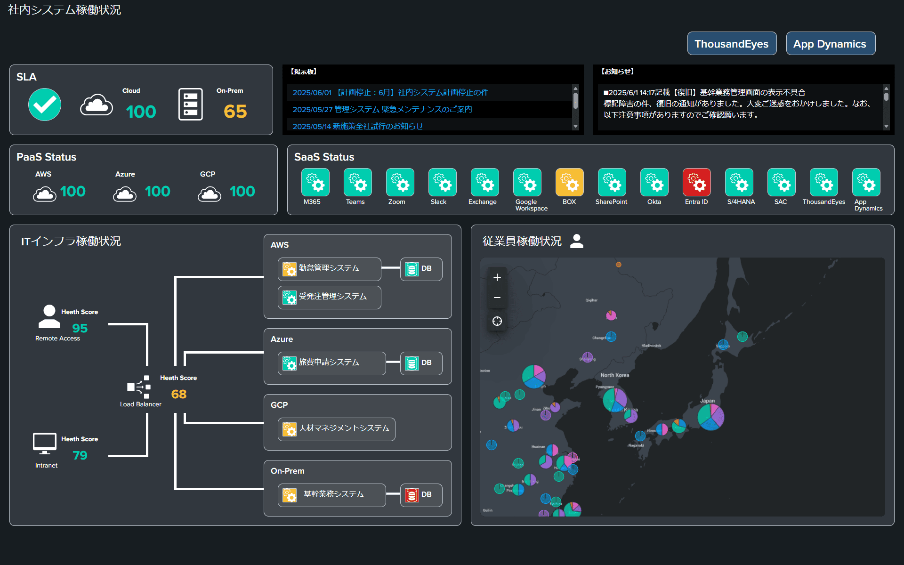Screen dimensions: 904x565
Task: Select the BOX warning status icon
Action: coord(569,183)
